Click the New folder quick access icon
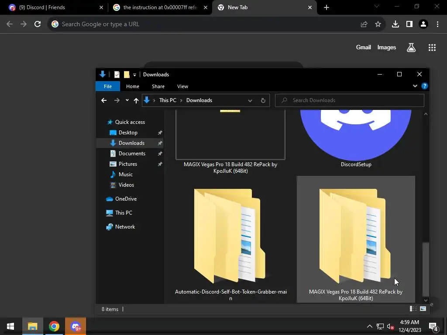 point(127,75)
